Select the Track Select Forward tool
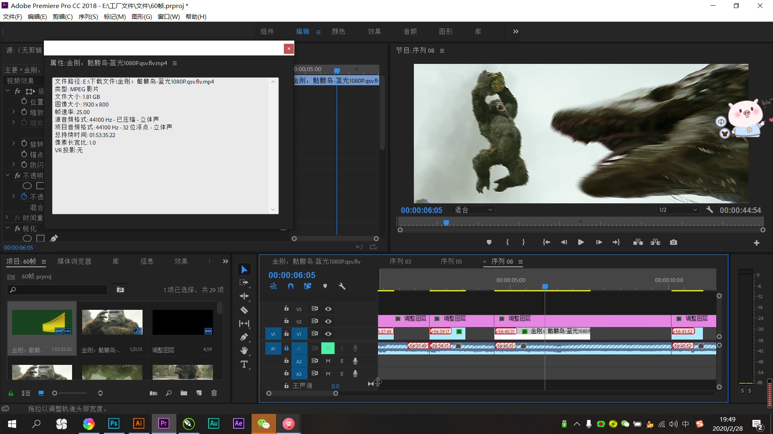The image size is (773, 434). [x=244, y=283]
